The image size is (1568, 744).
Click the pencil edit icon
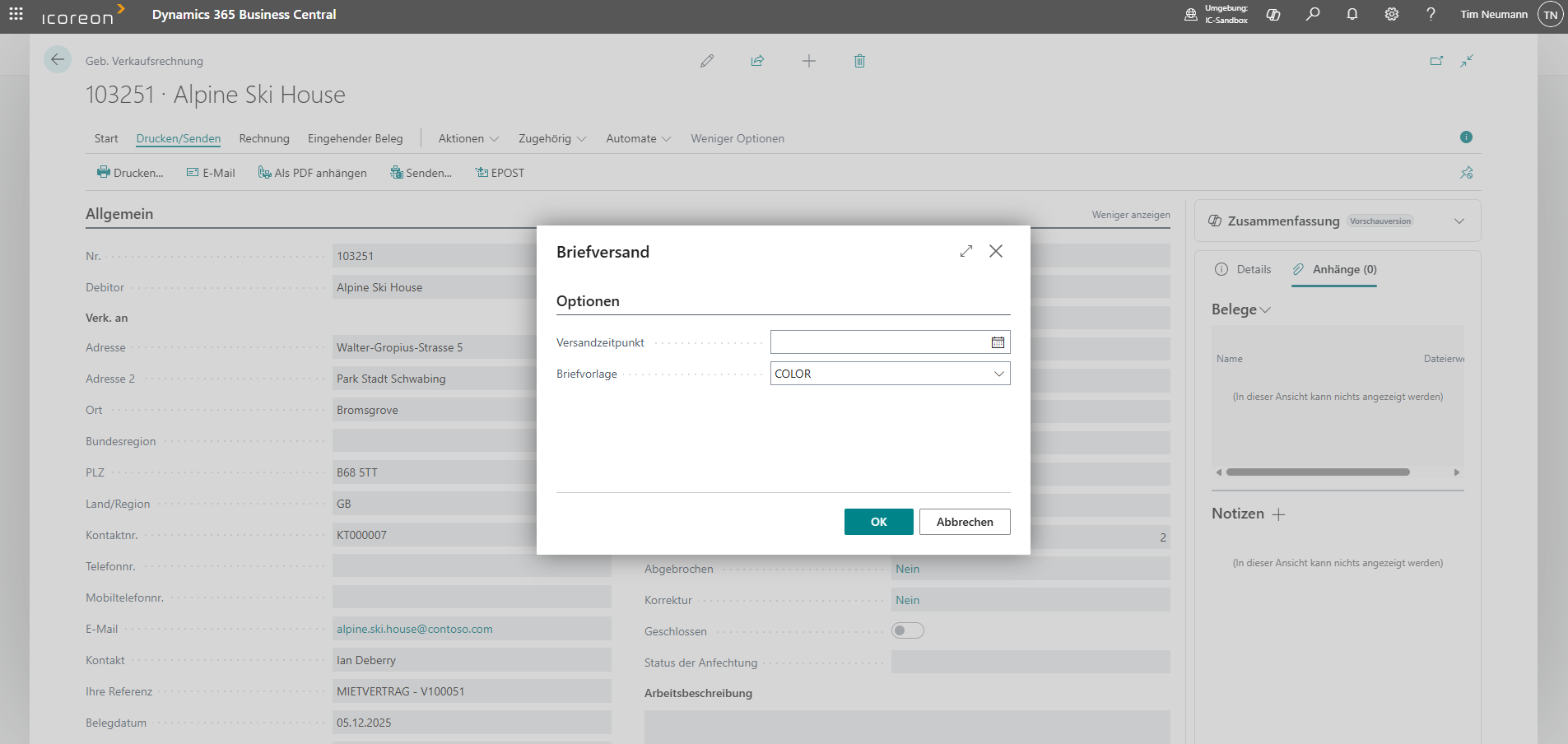(x=707, y=61)
